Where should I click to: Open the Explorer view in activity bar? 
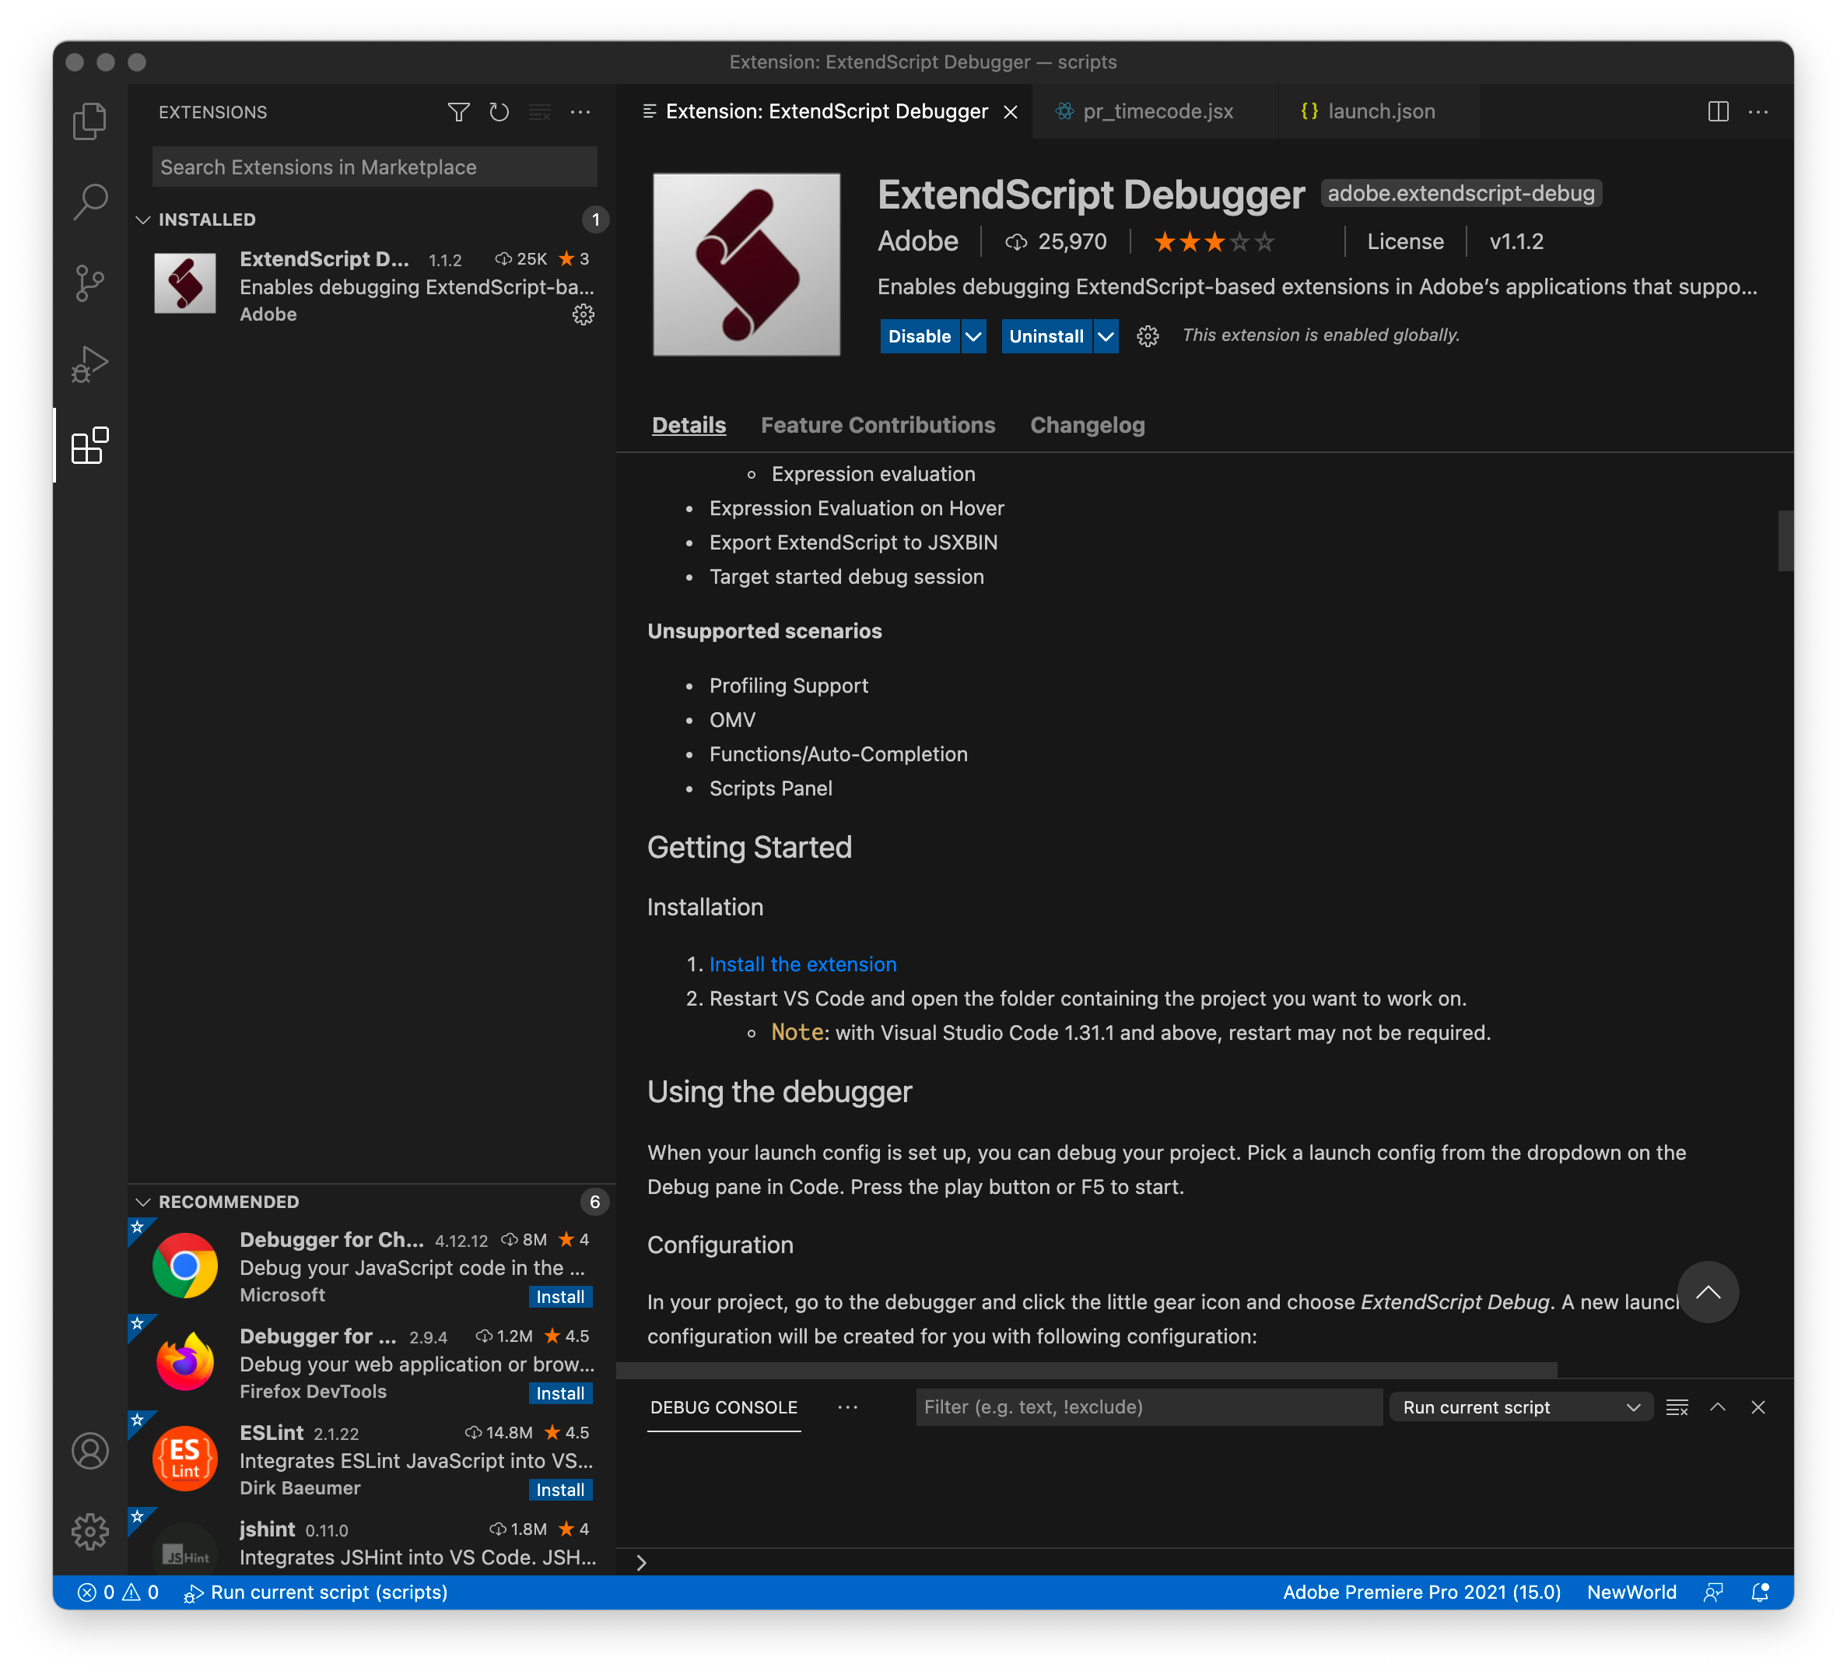tap(89, 121)
